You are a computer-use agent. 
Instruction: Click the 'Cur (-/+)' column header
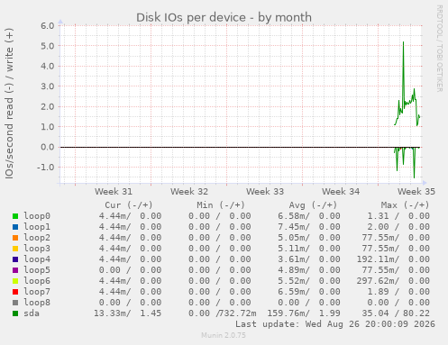point(129,205)
